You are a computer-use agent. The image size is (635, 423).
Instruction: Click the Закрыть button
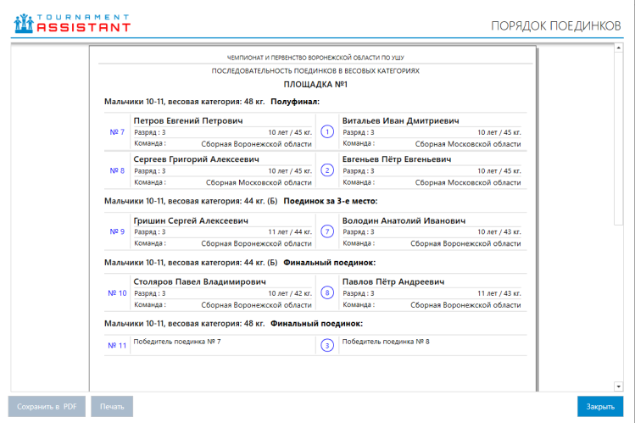pos(599,407)
